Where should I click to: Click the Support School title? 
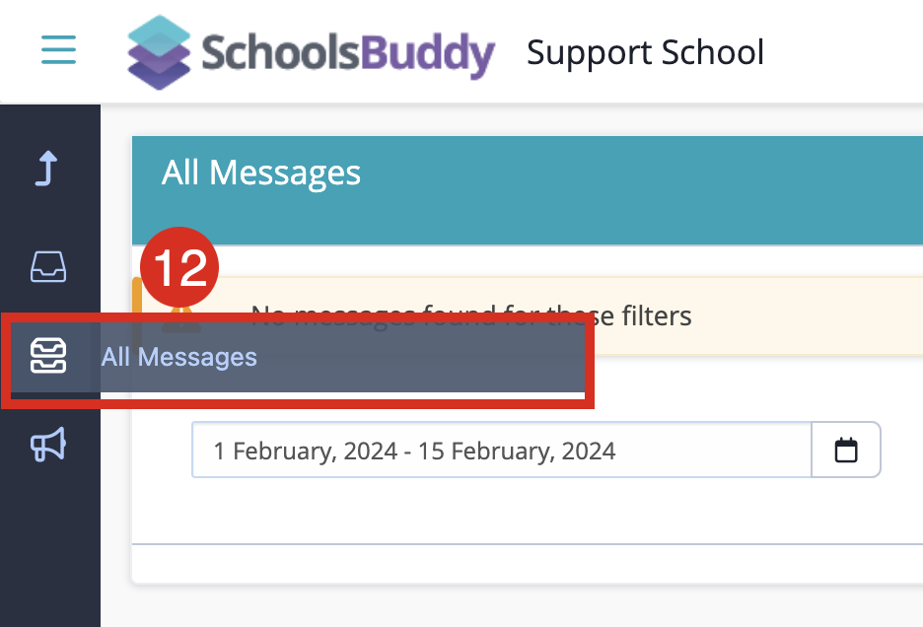(x=645, y=52)
